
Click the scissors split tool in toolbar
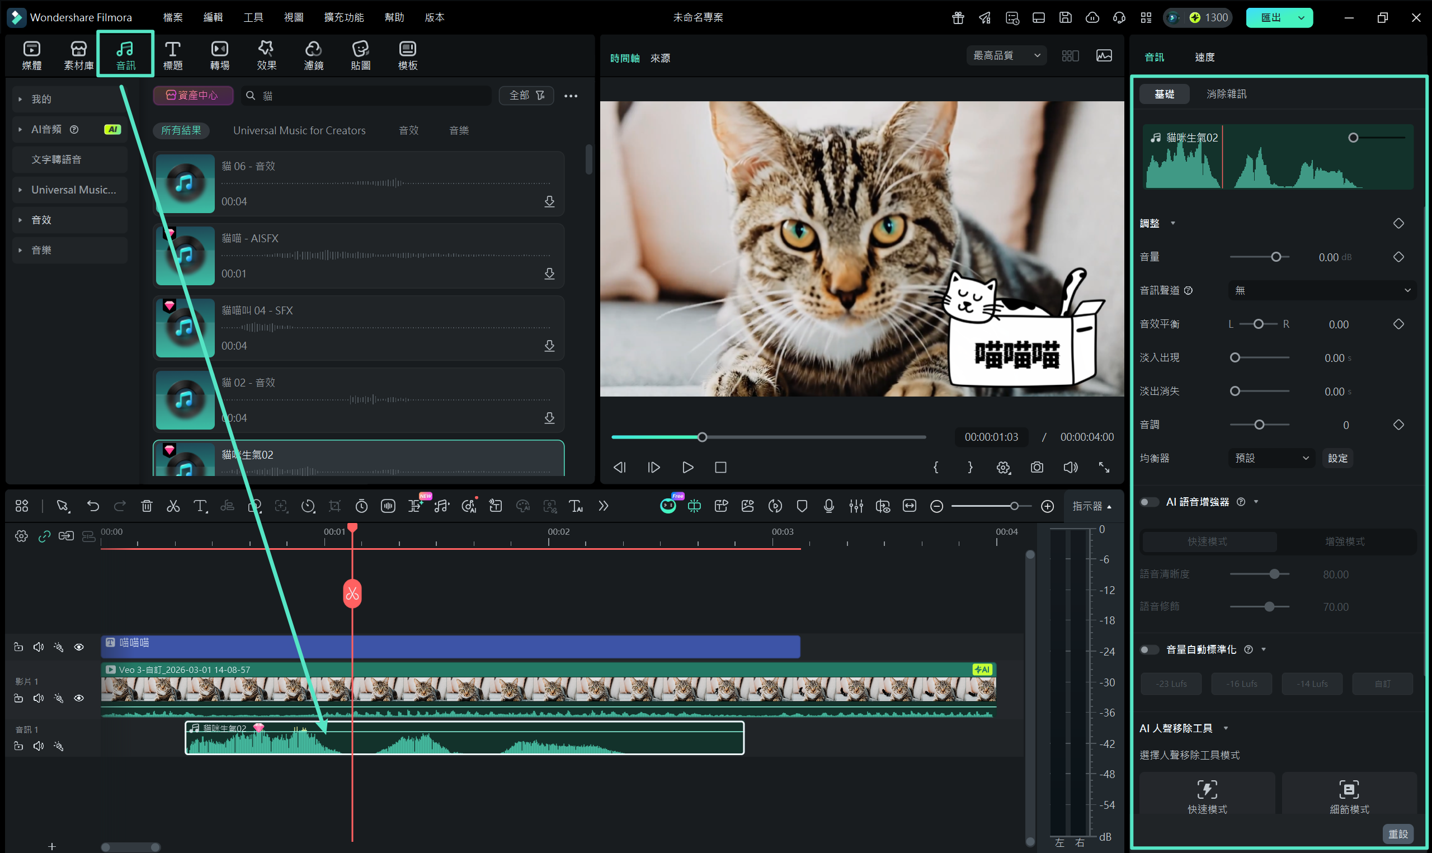click(173, 506)
